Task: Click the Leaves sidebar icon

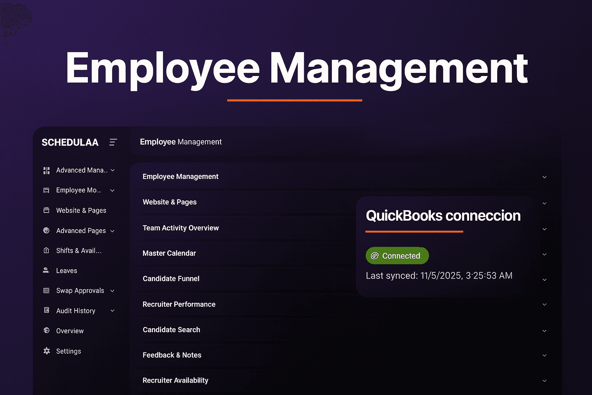Action: 46,270
